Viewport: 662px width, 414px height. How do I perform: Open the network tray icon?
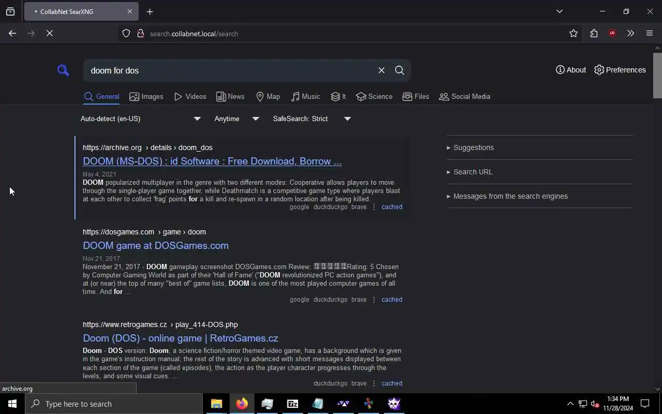pyautogui.click(x=582, y=404)
